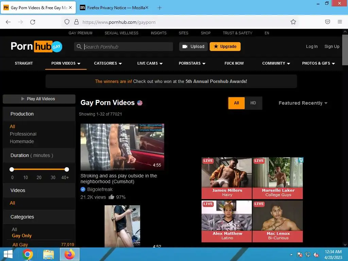
Task: Open the Save to Pocket icon
Action: coord(328,22)
